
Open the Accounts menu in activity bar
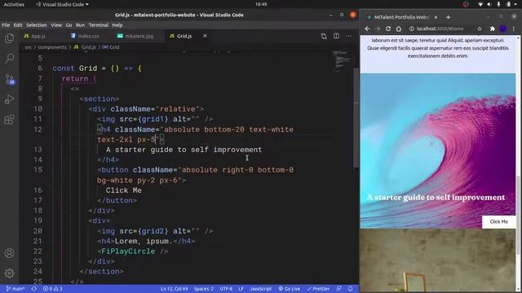[9, 253]
